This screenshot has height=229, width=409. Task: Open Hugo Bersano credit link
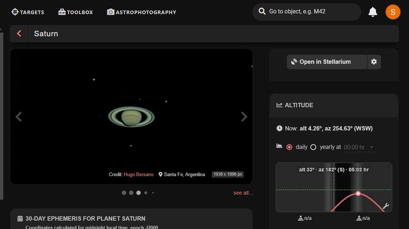coord(139,174)
